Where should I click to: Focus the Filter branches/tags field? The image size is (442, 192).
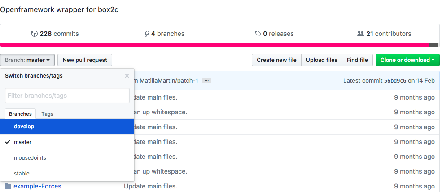point(67,96)
